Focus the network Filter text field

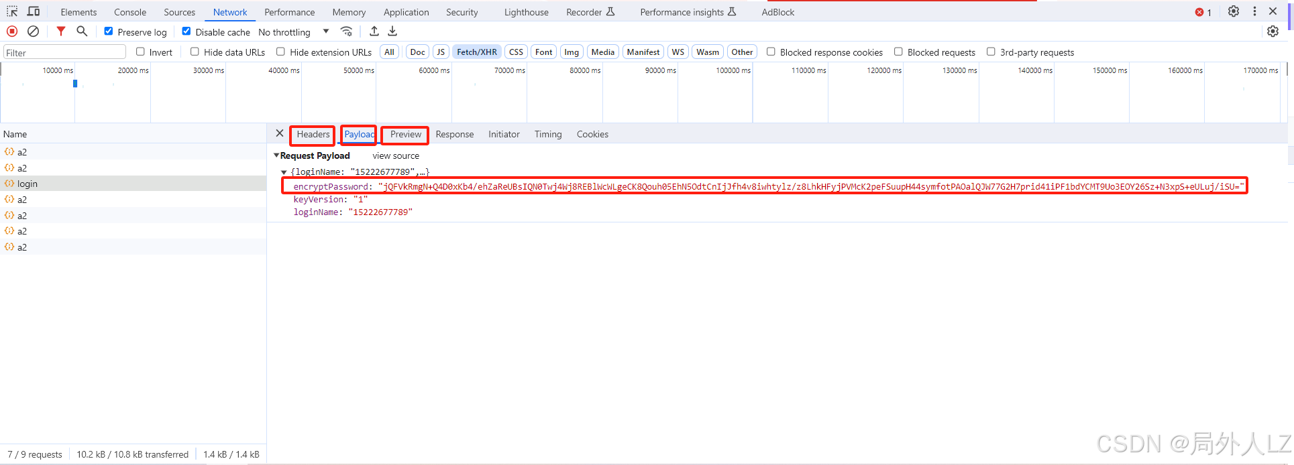(x=64, y=52)
